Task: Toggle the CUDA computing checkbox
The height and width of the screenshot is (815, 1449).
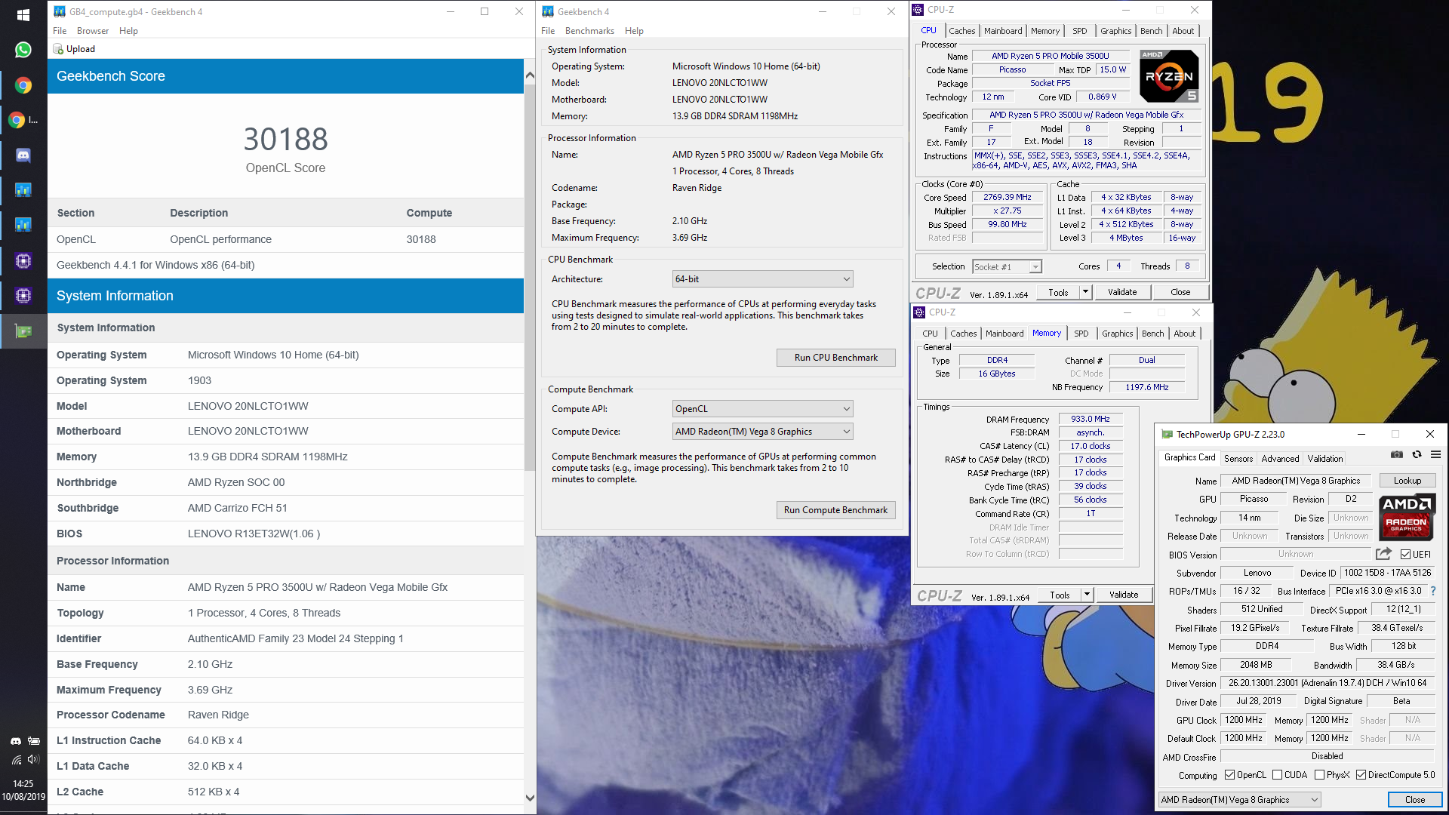Action: pyautogui.click(x=1278, y=775)
